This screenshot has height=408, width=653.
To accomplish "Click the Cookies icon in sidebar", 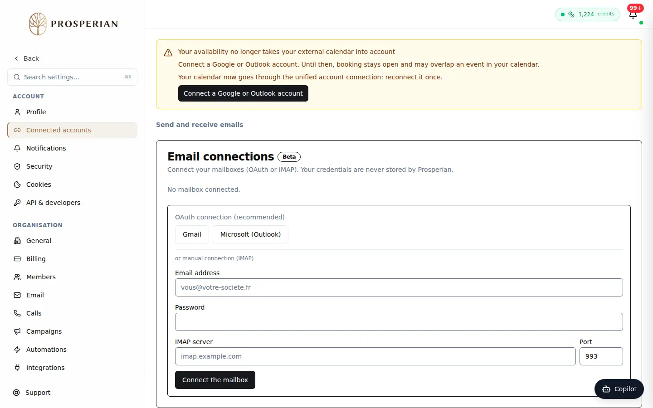I will coord(17,185).
